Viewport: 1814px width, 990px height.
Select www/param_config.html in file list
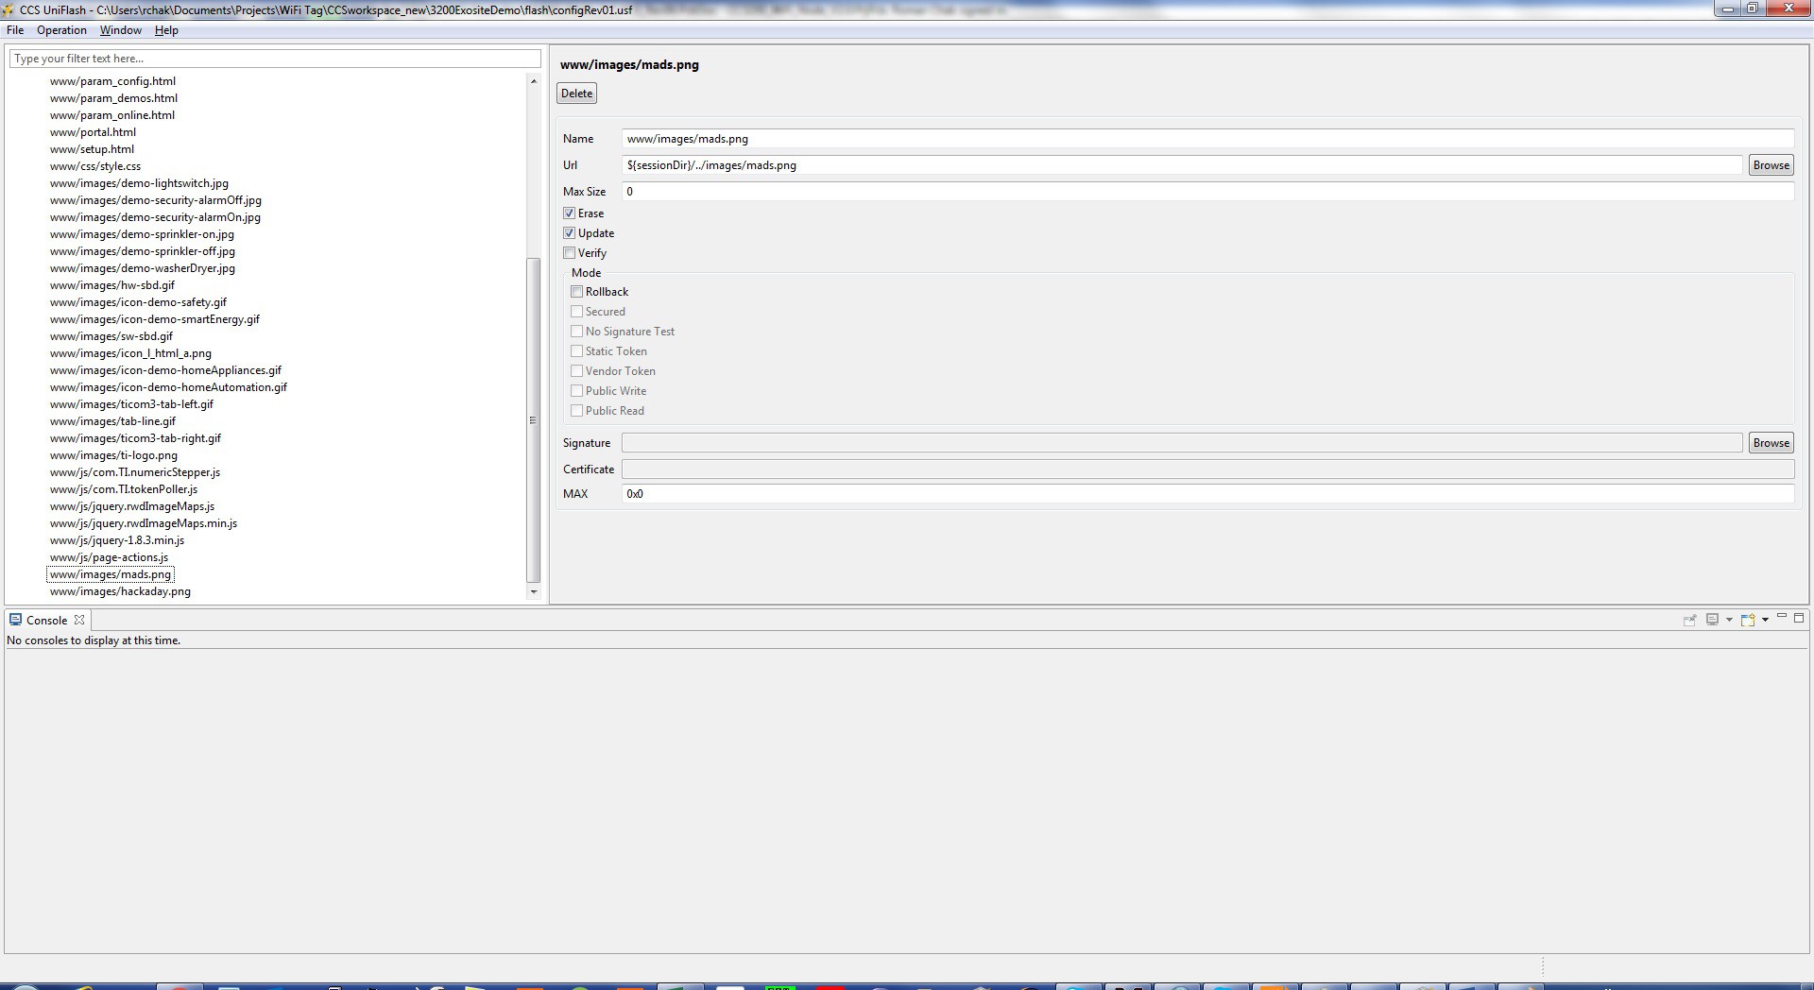pyautogui.click(x=112, y=81)
